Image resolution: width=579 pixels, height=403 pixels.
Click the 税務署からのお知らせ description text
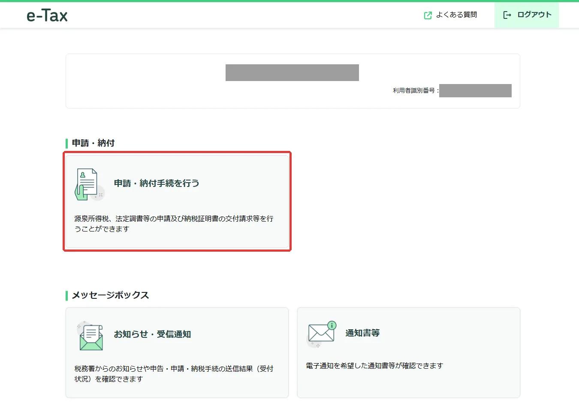(174, 374)
